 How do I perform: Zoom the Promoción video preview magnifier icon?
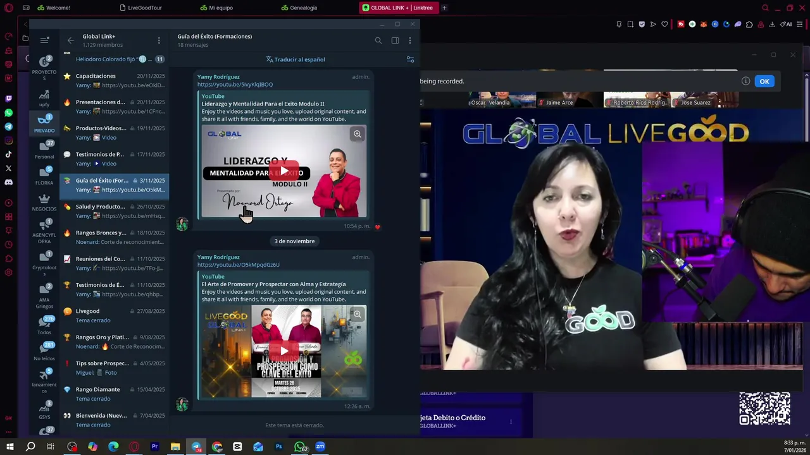[358, 314]
